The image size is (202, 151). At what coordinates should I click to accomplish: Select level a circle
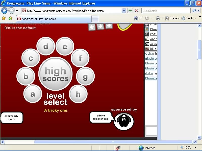coord(33,94)
